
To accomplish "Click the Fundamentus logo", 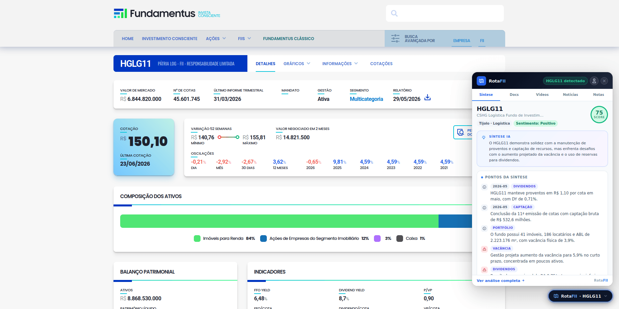I will pos(167,13).
